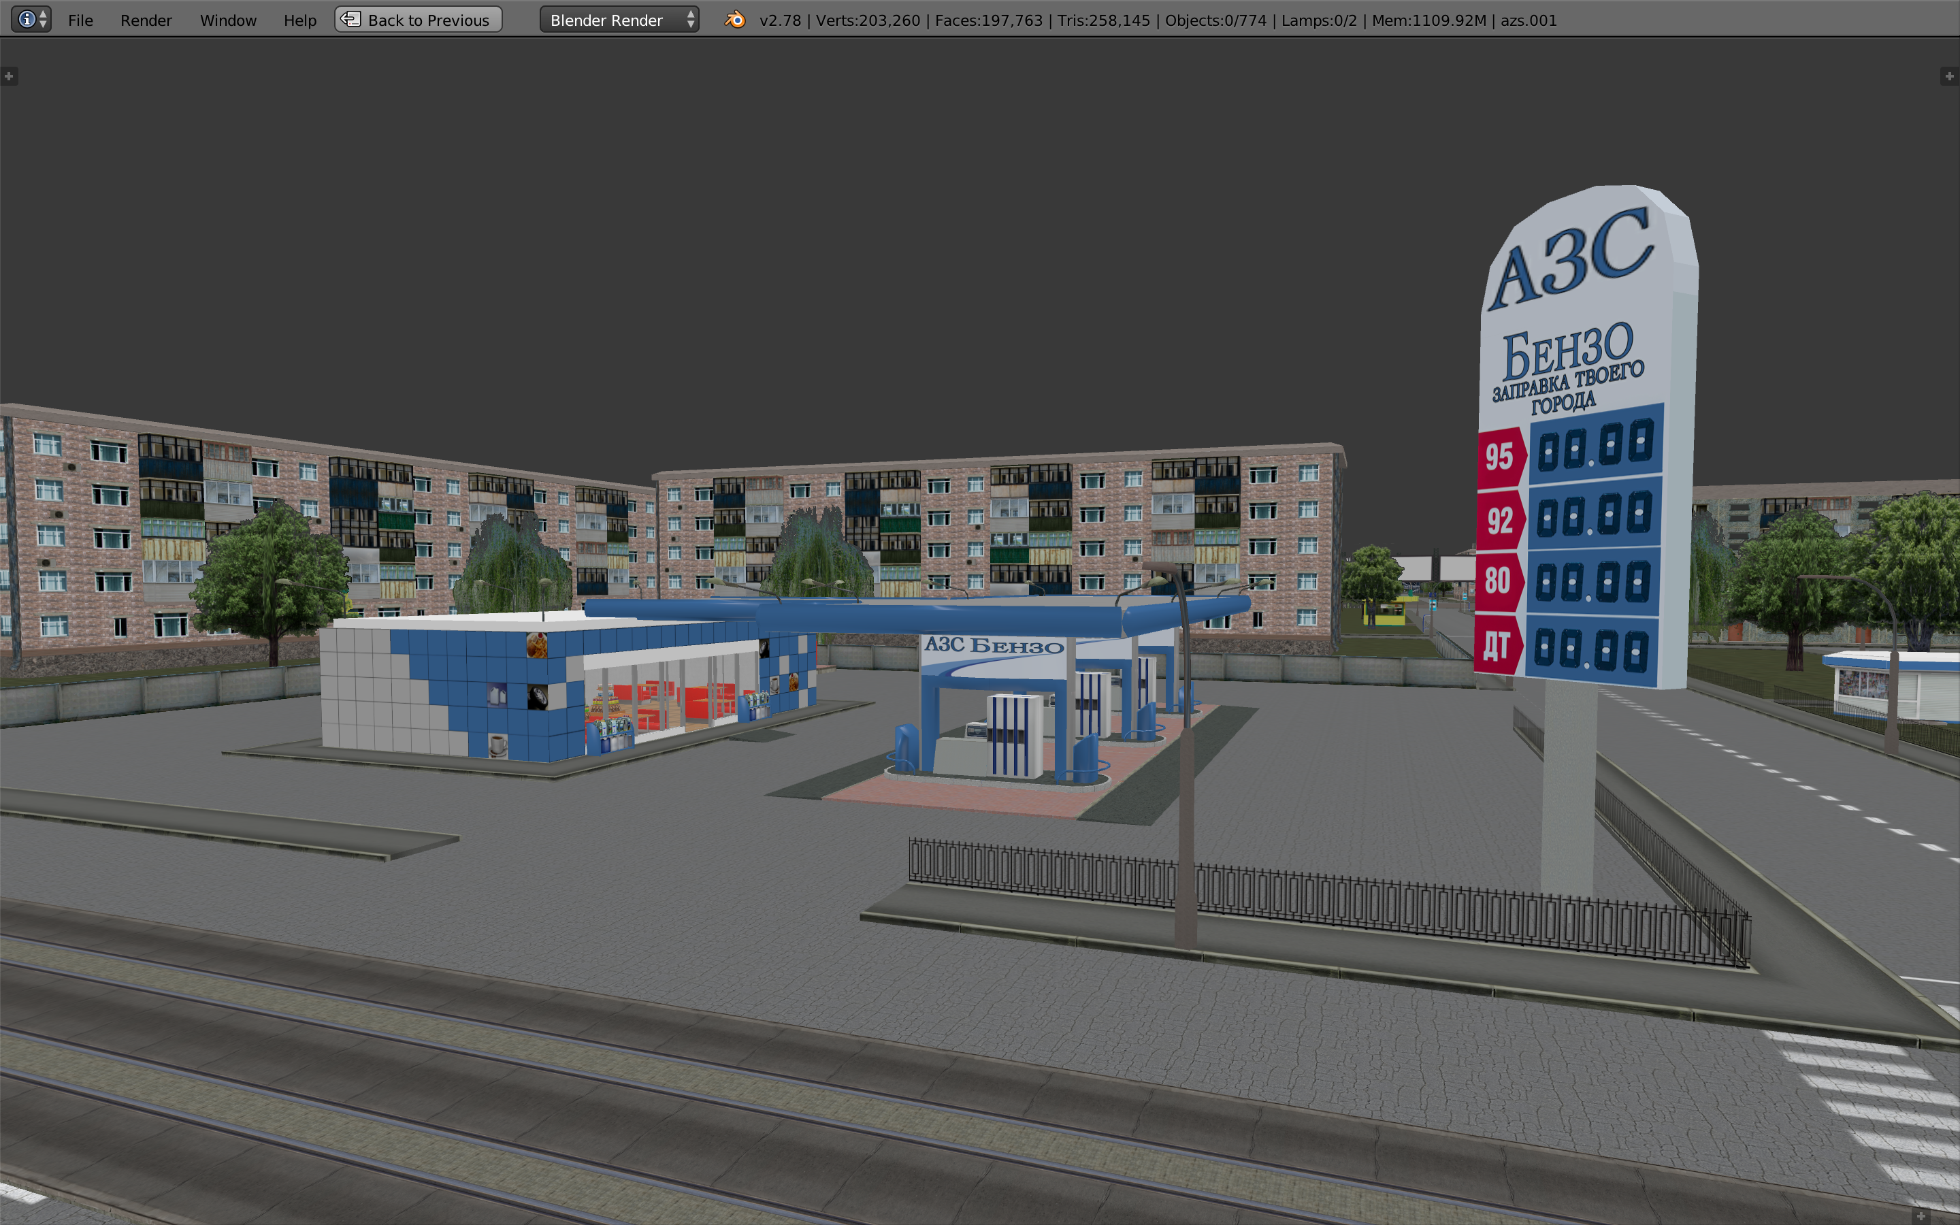Image resolution: width=1960 pixels, height=1225 pixels.
Task: Expand the left region plus toggle
Action: (9, 76)
